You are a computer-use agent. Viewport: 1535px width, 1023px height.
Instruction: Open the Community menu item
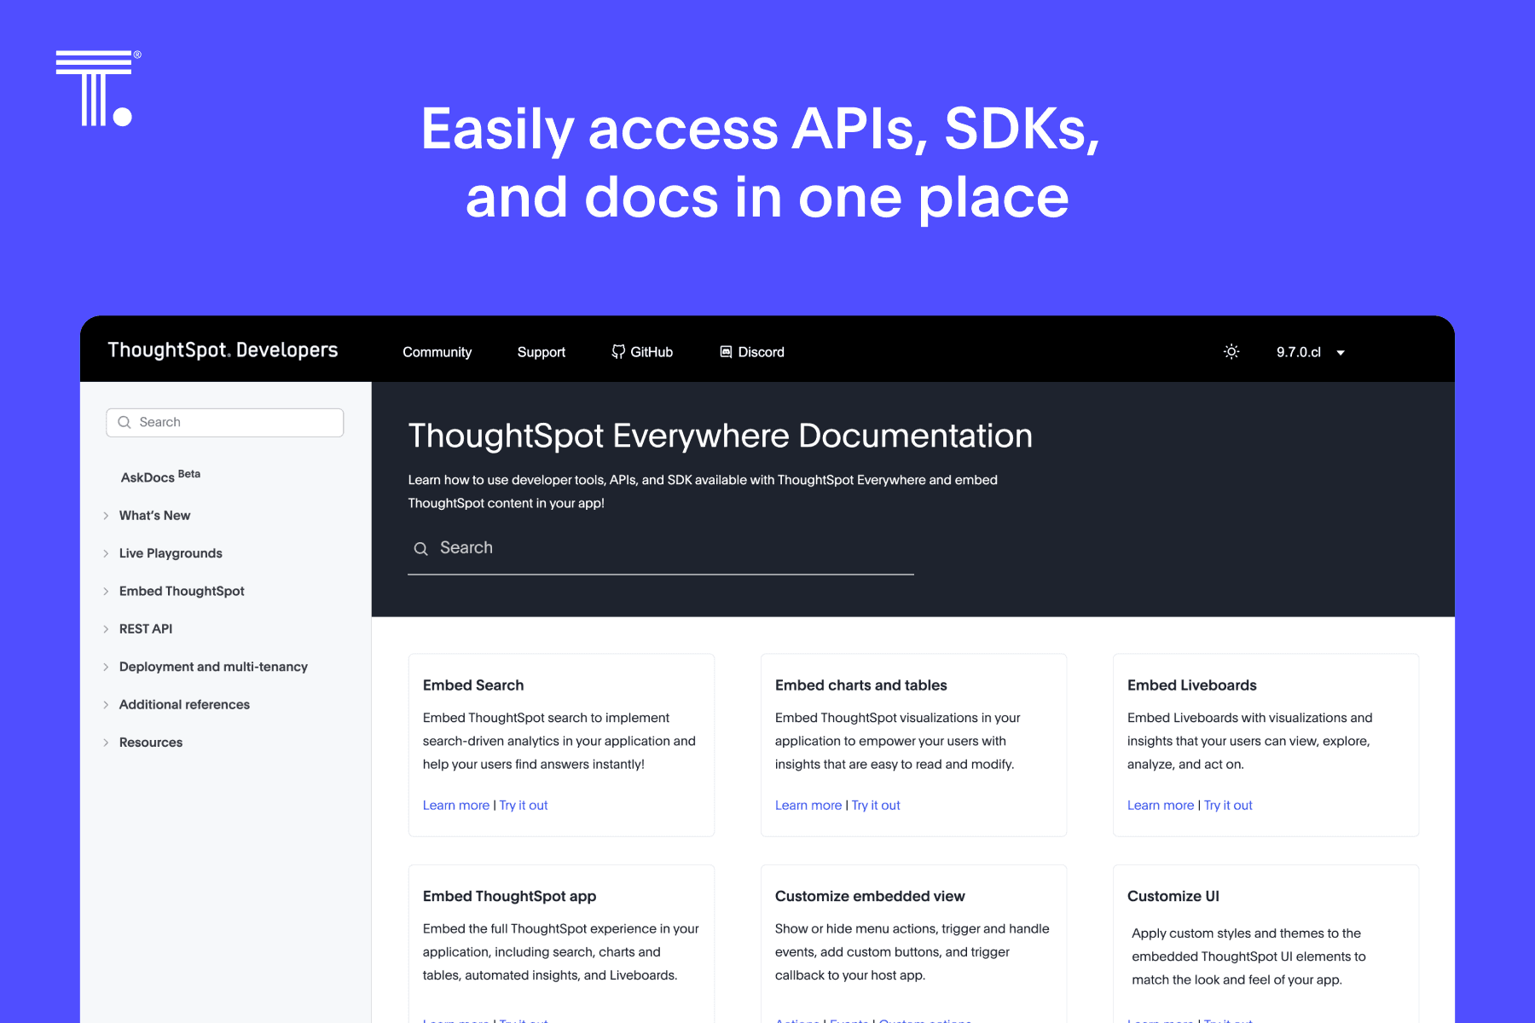coord(437,352)
